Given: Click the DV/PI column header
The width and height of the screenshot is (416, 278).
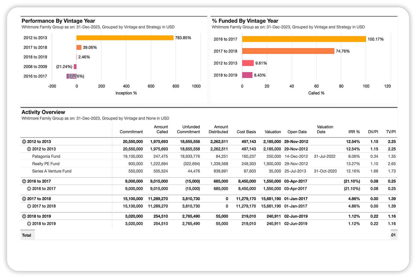Looking at the screenshot, I should 373,132.
